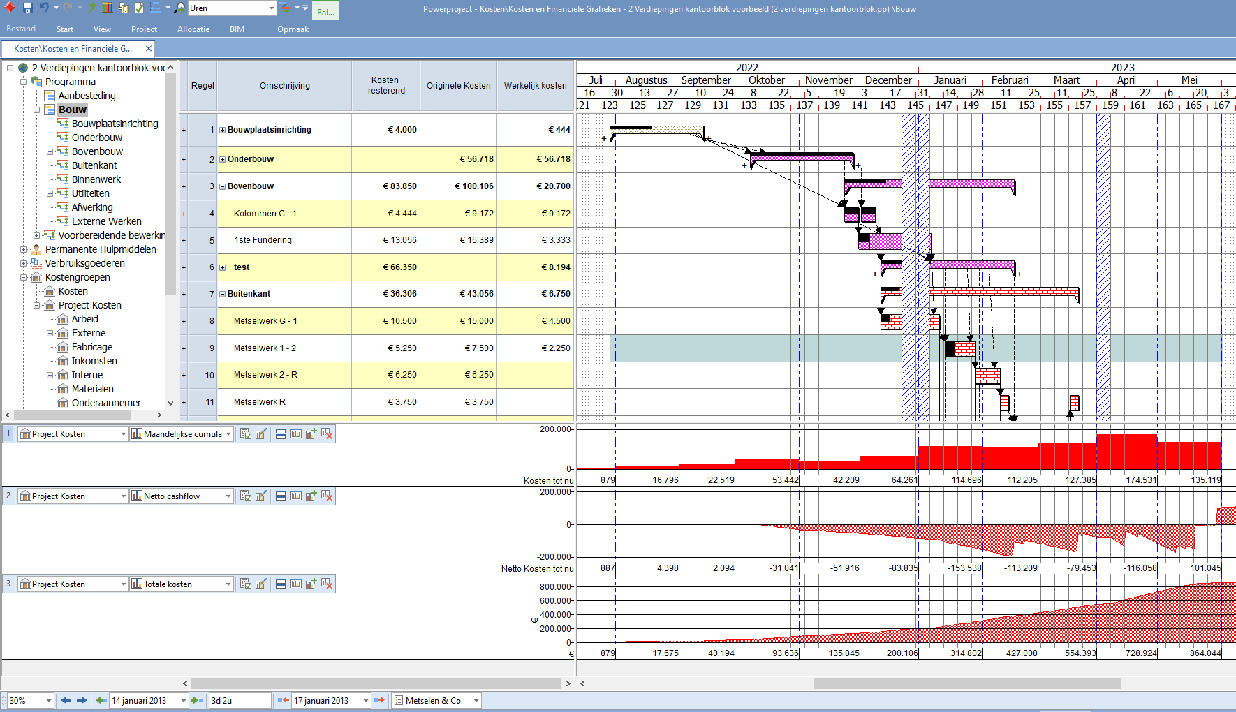
Task: Open the library books icon
Action: (108, 8)
